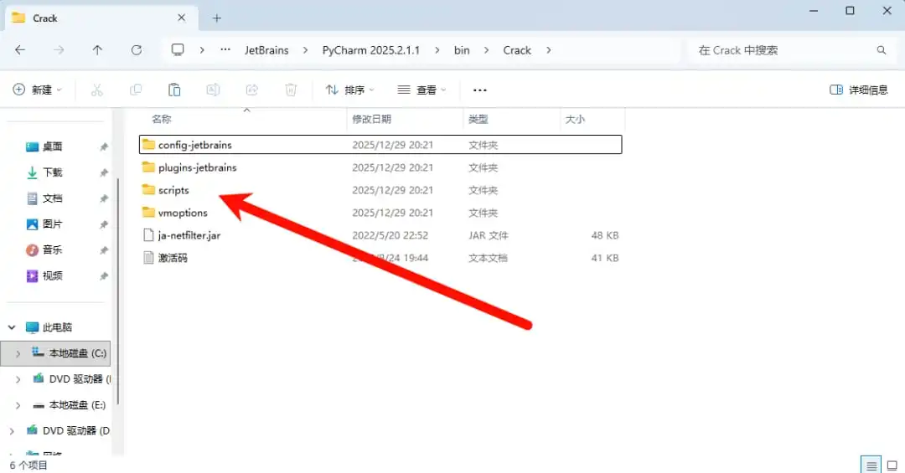The height and width of the screenshot is (473, 905).
Task: Open the 查看 (View) dropdown
Action: [421, 90]
